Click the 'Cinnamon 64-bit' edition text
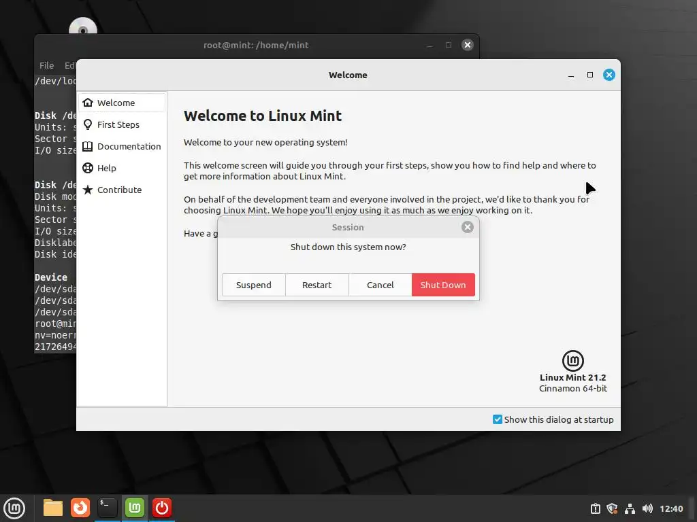The height and width of the screenshot is (522, 697). click(573, 388)
